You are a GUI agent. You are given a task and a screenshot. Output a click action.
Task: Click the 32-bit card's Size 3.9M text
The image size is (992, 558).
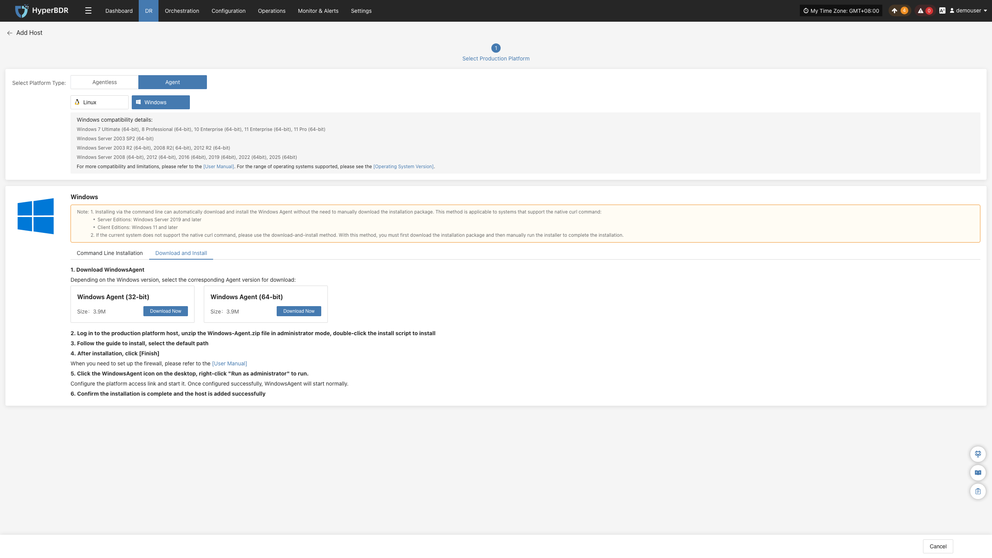[x=91, y=312]
